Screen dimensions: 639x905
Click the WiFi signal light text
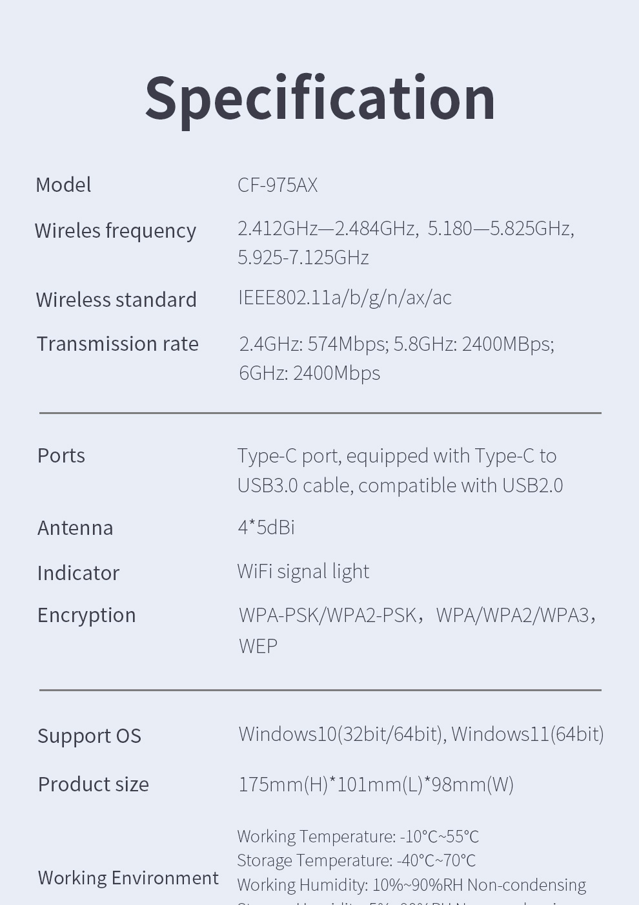coord(303,571)
